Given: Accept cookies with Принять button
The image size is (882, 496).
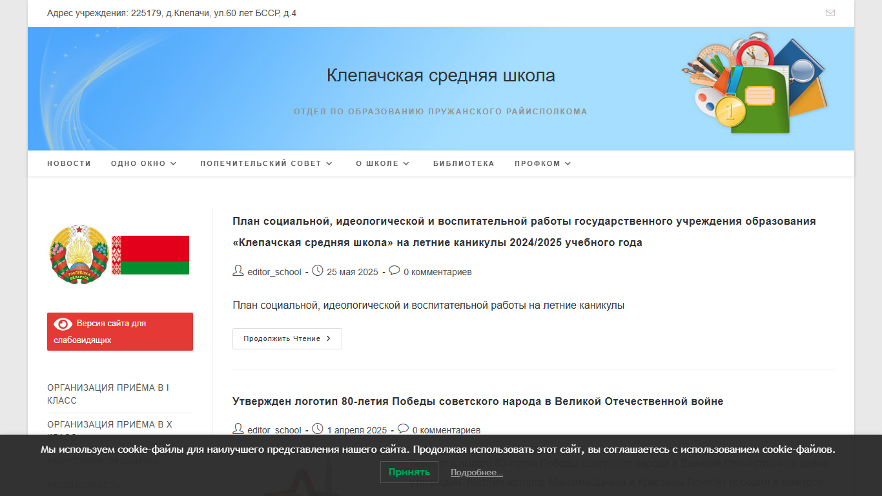Looking at the screenshot, I should 409,472.
